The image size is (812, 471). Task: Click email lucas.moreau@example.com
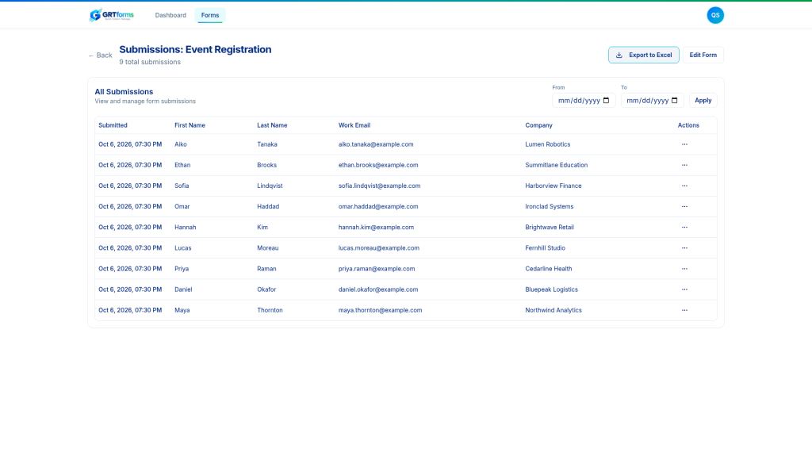point(379,248)
